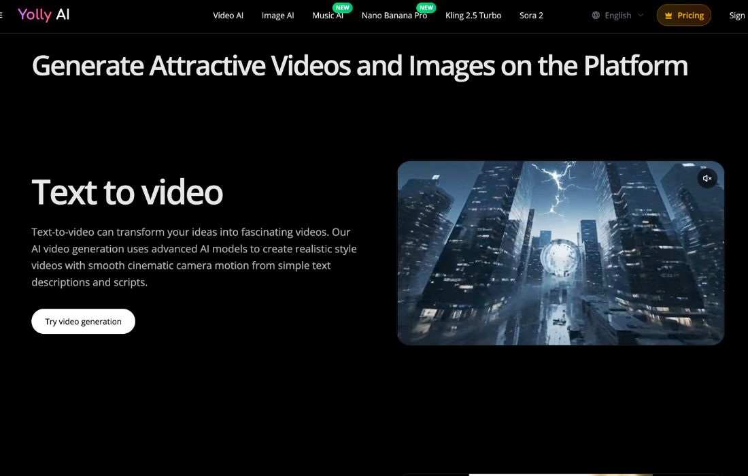Open the Image AI menu
This screenshot has width=748, height=476.
click(277, 16)
